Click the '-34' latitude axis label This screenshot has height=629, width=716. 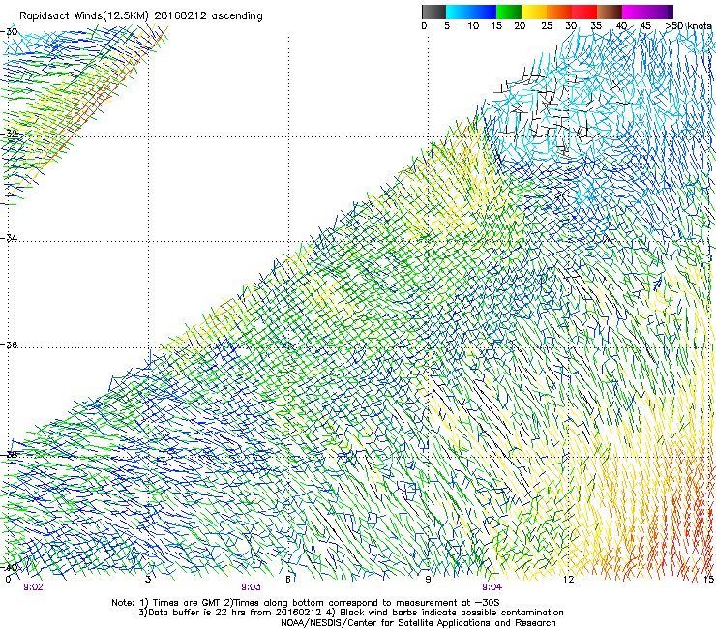click(x=10, y=238)
